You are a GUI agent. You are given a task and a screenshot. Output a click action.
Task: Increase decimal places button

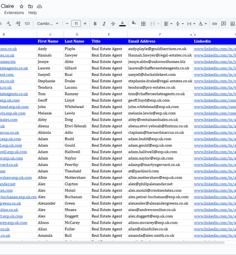point(18,24)
